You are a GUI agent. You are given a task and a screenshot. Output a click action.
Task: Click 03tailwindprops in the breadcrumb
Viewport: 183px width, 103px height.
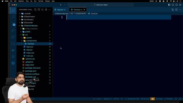(62, 13)
